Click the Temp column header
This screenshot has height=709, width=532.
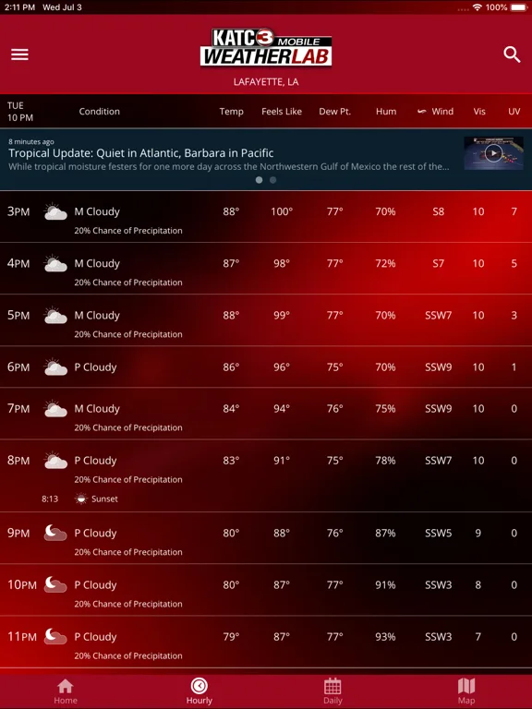coord(231,111)
